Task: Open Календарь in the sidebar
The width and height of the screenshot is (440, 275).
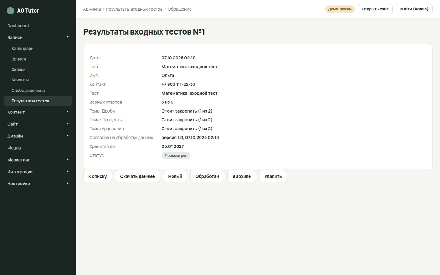Action: (x=22, y=49)
